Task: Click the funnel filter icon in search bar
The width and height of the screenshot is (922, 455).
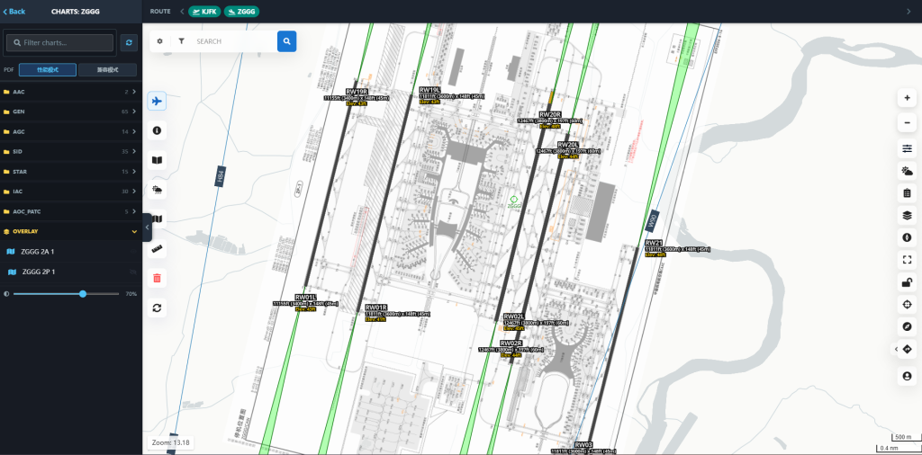Action: (x=181, y=41)
